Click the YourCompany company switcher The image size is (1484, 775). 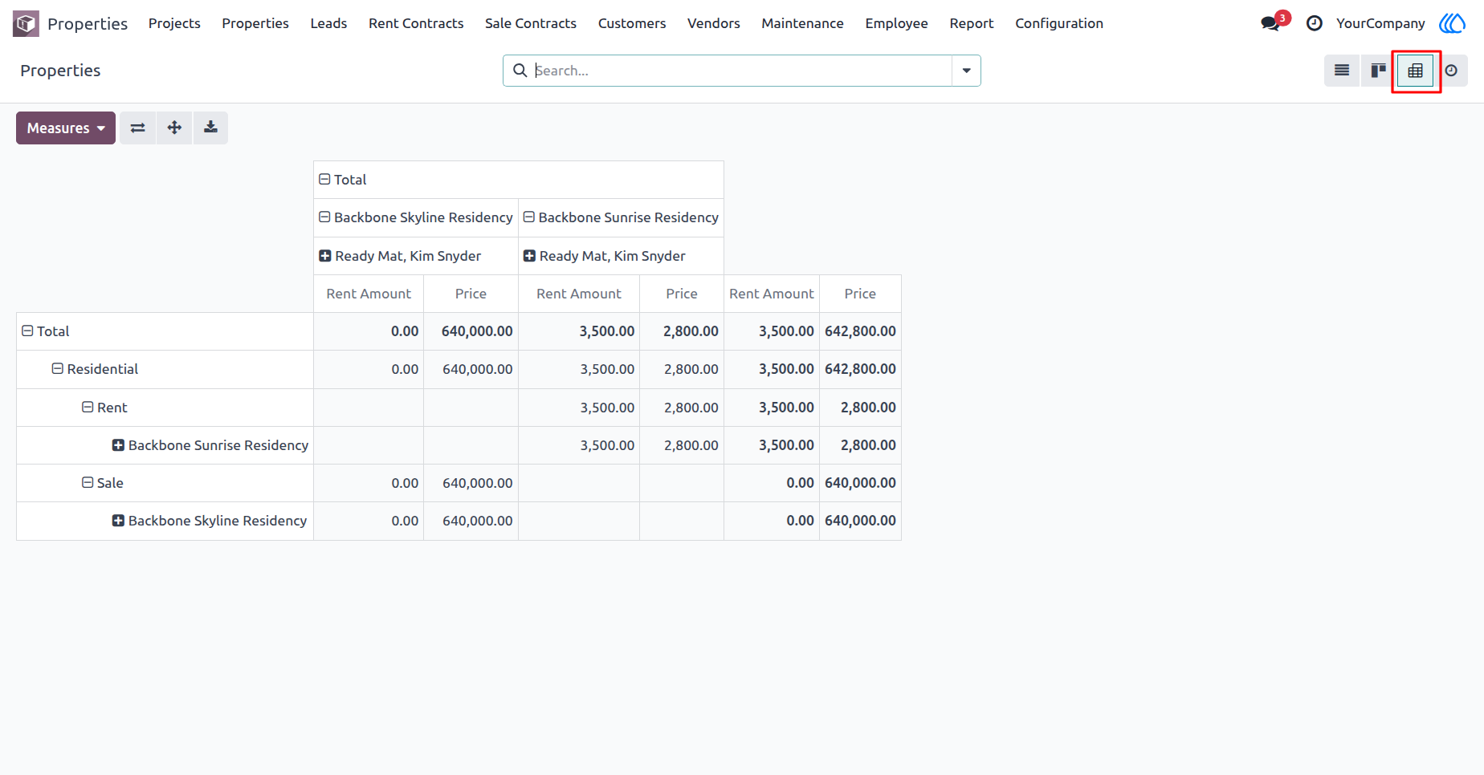[x=1380, y=23]
